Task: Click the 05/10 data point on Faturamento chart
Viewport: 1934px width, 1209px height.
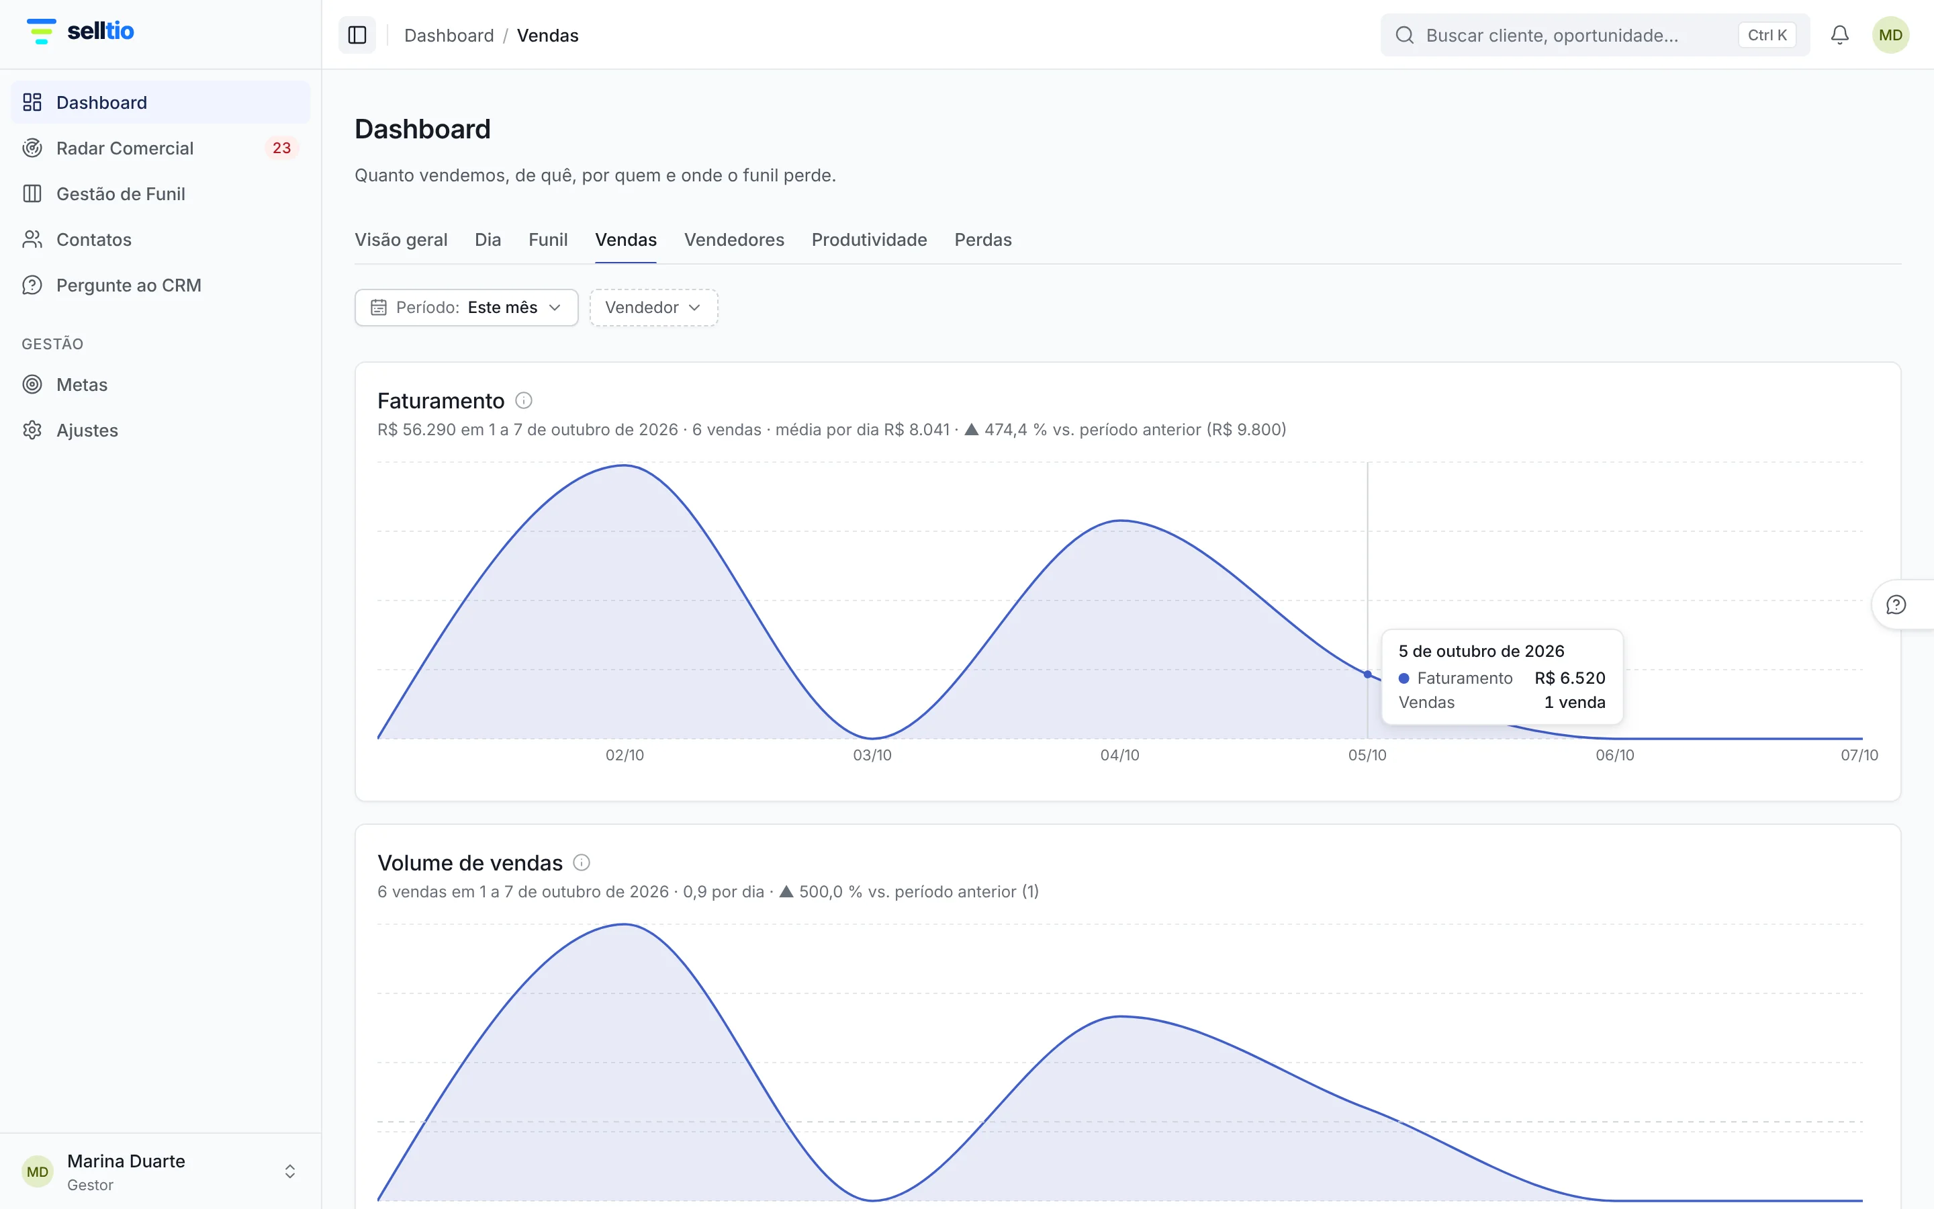Action: [x=1367, y=675]
